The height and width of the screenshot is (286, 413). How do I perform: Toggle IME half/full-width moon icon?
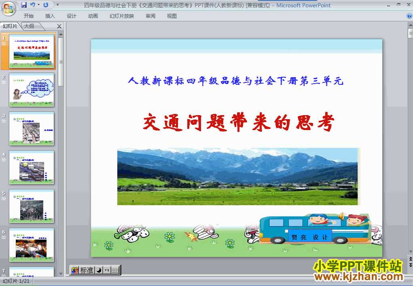coord(99,270)
